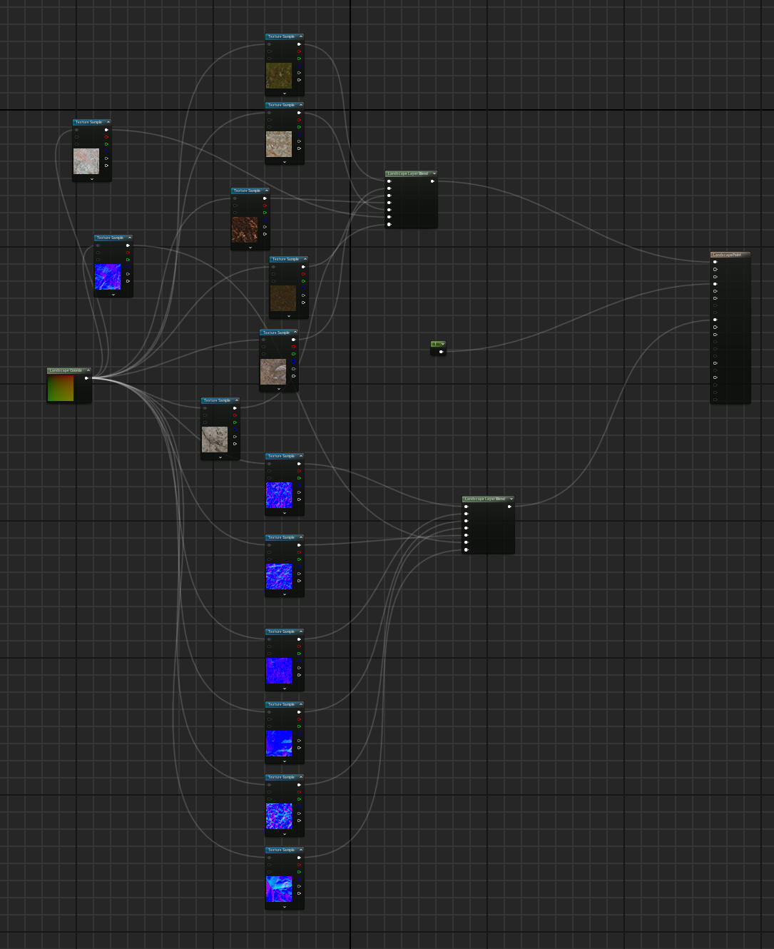Image resolution: width=774 pixels, height=949 pixels.
Task: Click output pin of Layer Blend fed by normal maps
Action: (x=509, y=507)
